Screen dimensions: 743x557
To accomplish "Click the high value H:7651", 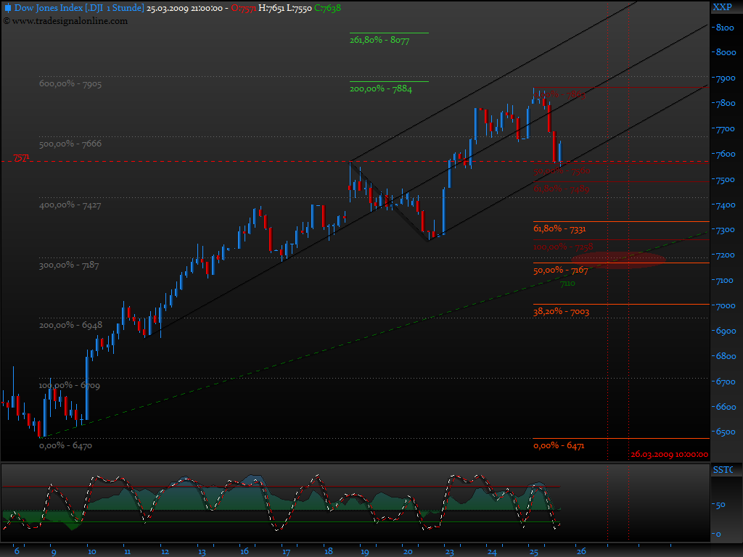I will (271, 9).
